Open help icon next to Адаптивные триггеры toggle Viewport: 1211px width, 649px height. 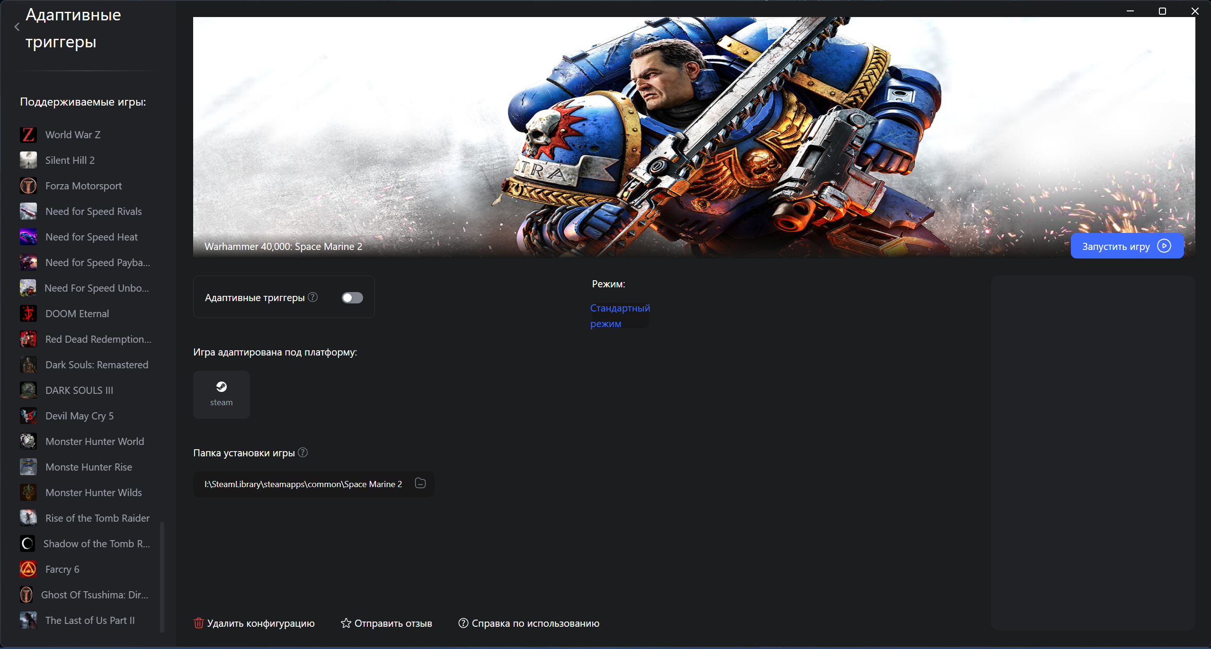click(313, 297)
